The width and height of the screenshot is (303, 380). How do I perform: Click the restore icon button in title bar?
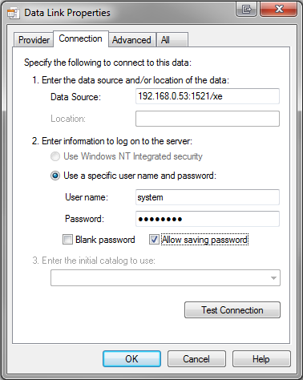(x=247, y=10)
